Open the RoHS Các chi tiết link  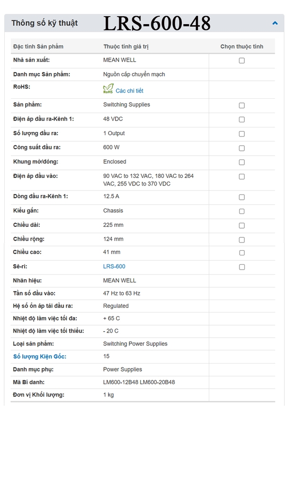pyautogui.click(x=129, y=91)
